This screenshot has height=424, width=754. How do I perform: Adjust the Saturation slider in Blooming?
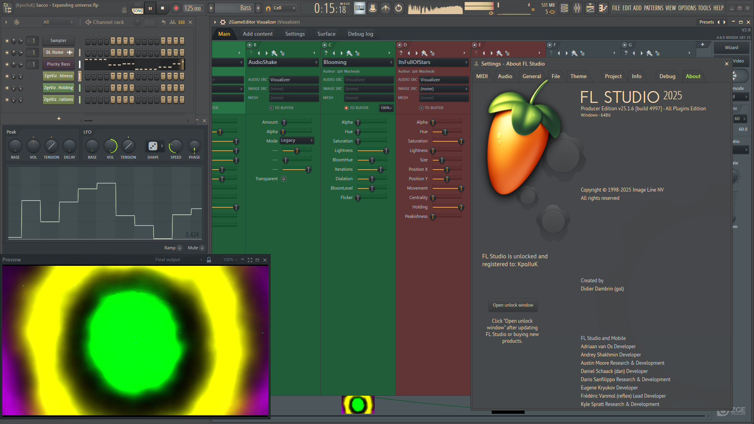click(x=358, y=141)
